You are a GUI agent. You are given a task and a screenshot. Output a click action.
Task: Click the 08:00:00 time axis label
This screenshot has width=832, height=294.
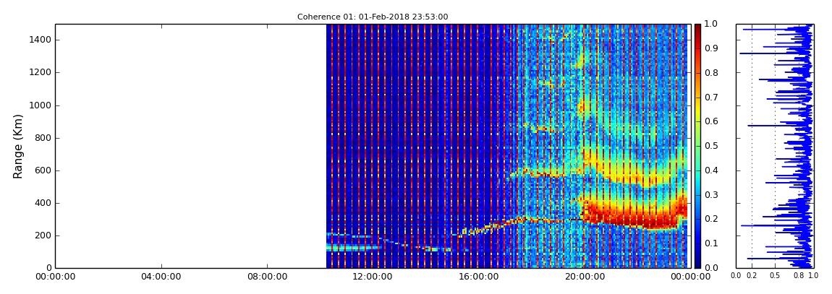[x=267, y=277]
